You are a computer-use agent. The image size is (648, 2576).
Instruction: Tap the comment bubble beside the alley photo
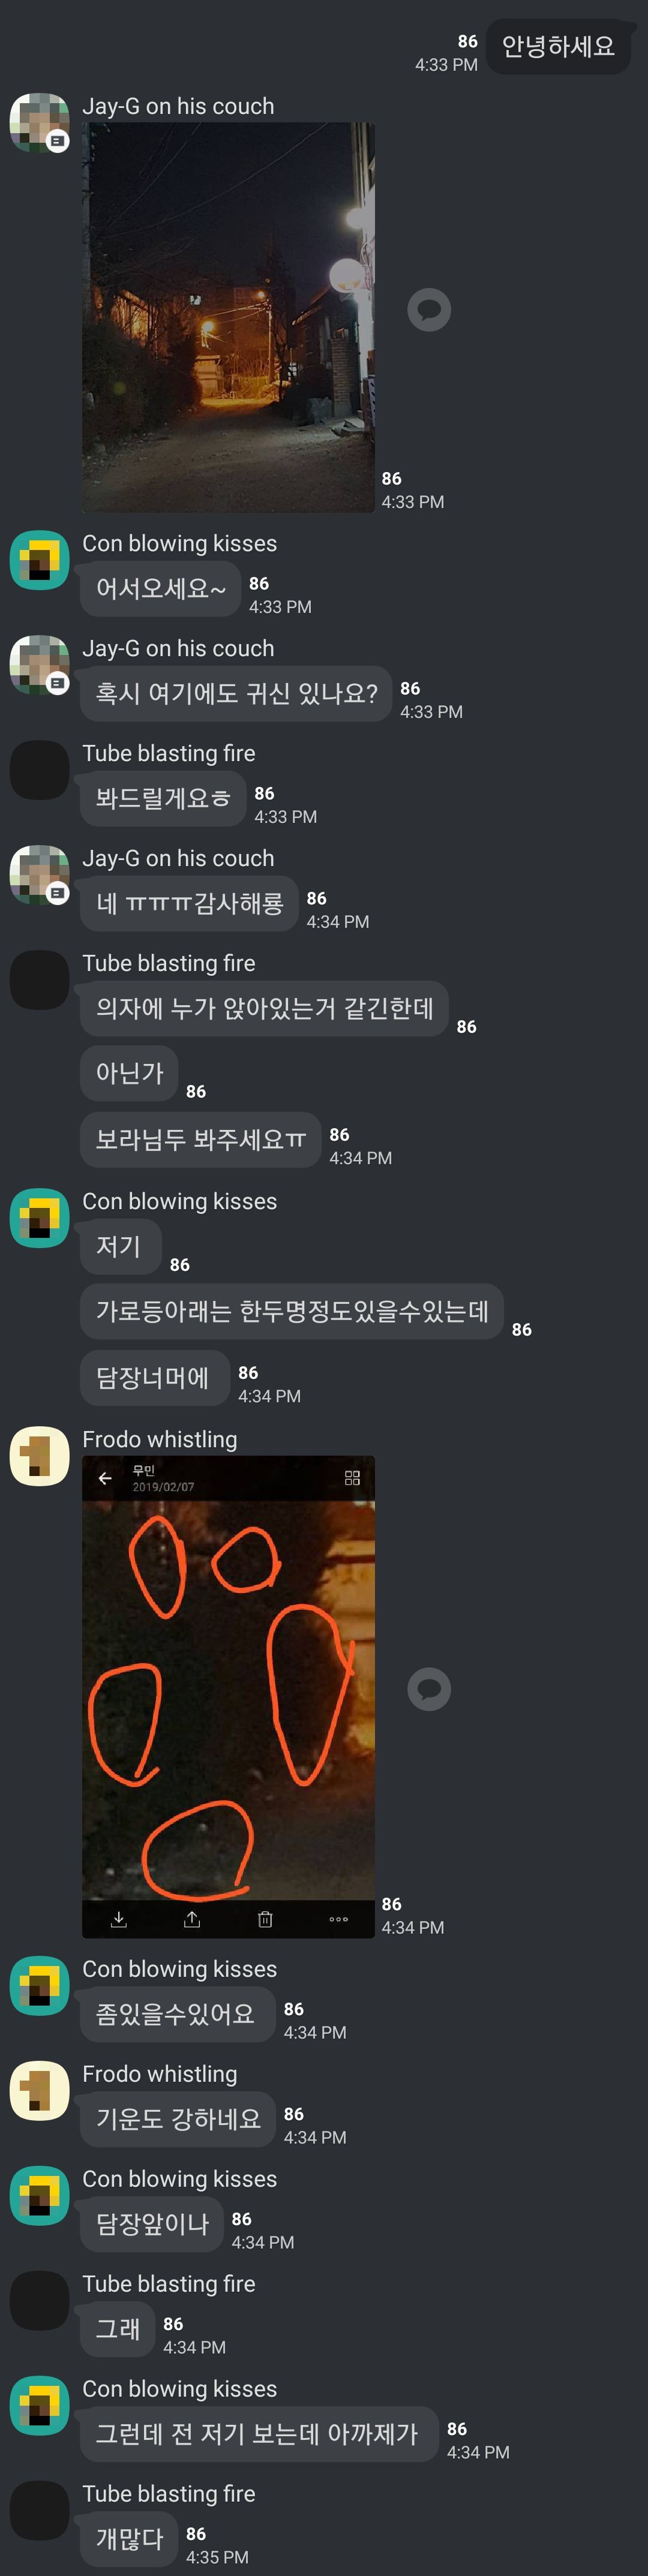(429, 310)
